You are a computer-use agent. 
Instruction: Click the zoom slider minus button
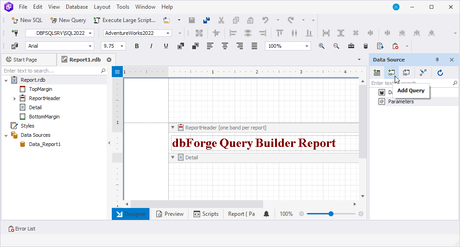tap(302, 214)
